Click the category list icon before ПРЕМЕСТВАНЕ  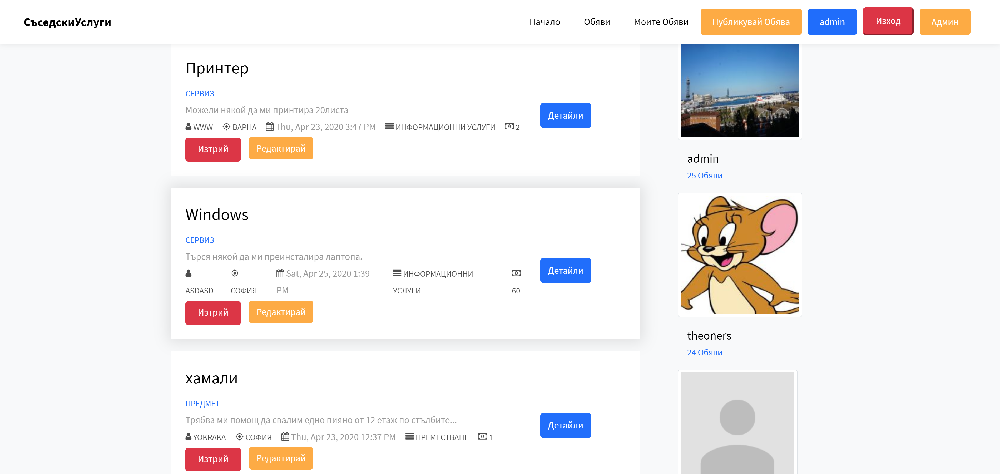[409, 436]
